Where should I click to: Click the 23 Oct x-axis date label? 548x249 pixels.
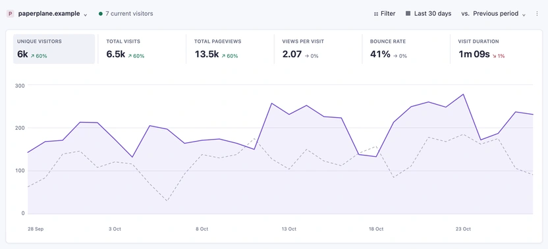tap(463, 229)
